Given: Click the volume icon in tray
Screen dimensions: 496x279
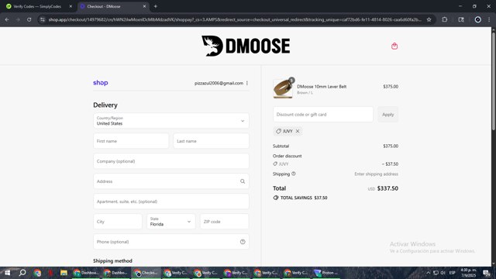Looking at the screenshot, I should (443, 273).
